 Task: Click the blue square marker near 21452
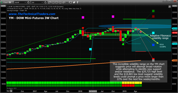(x=153, y=45)
